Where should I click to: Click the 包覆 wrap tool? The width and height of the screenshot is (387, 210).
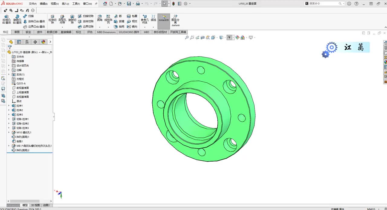click(132, 16)
